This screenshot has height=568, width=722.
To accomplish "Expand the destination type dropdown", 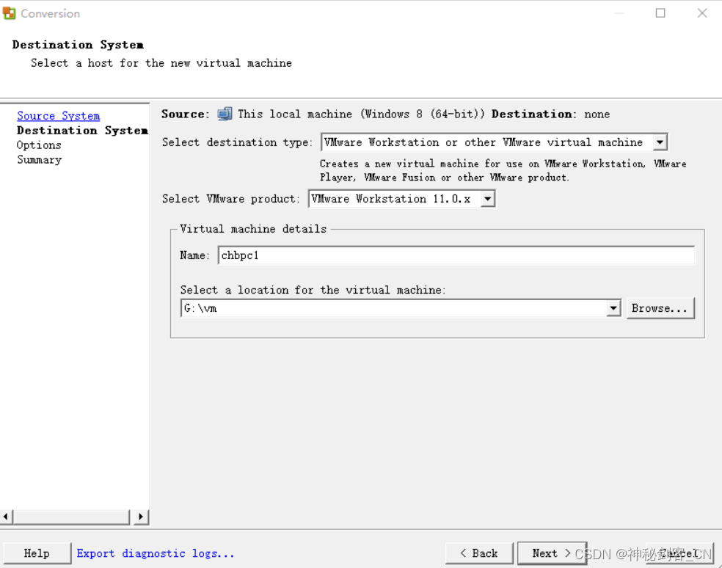I will [x=660, y=142].
